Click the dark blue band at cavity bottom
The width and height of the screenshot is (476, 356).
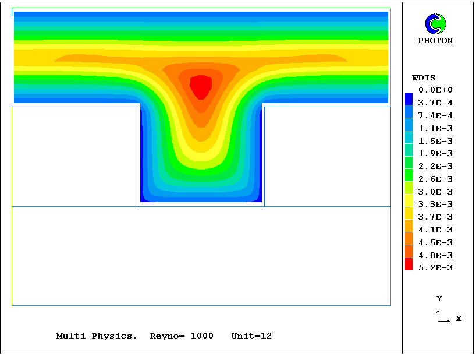tap(201, 199)
